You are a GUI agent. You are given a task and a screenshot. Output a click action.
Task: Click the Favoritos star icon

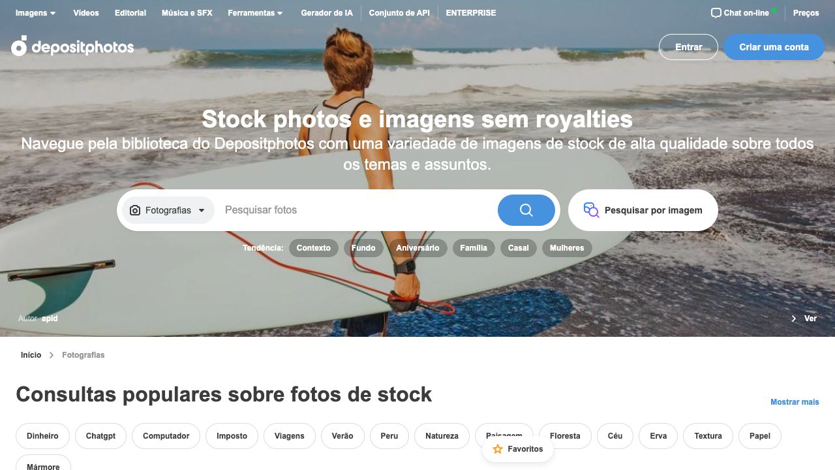[498, 449]
